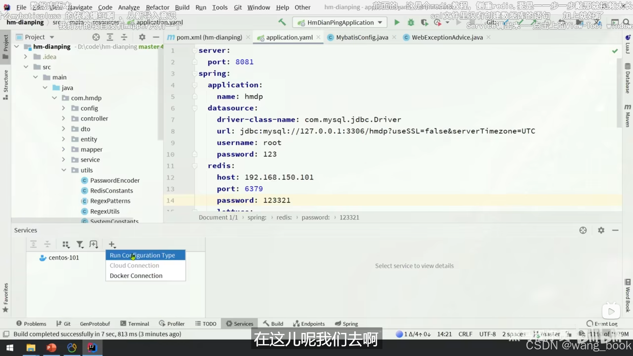The image size is (633, 356).
Task: Open Event Log from status bar
Action: click(x=602, y=324)
